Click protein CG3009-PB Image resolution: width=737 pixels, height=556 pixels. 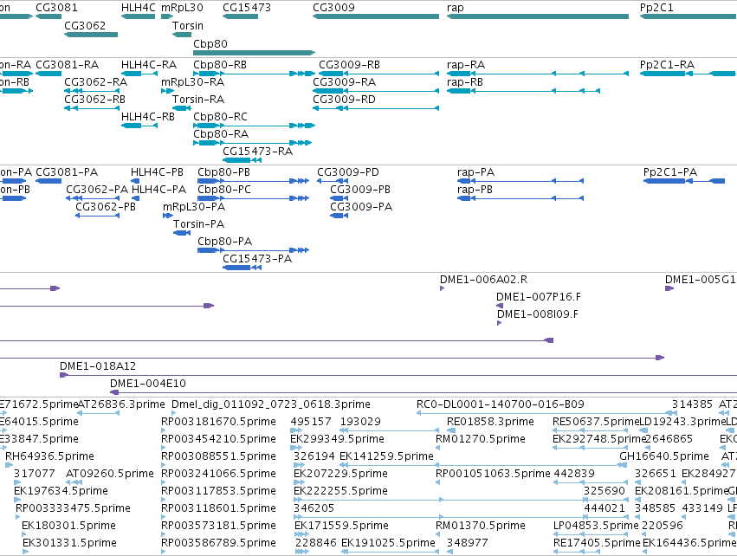point(339,198)
